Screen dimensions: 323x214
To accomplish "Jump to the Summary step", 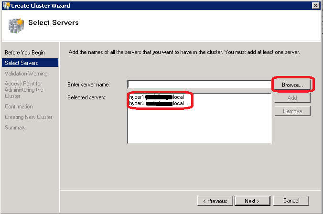I will click(15, 128).
